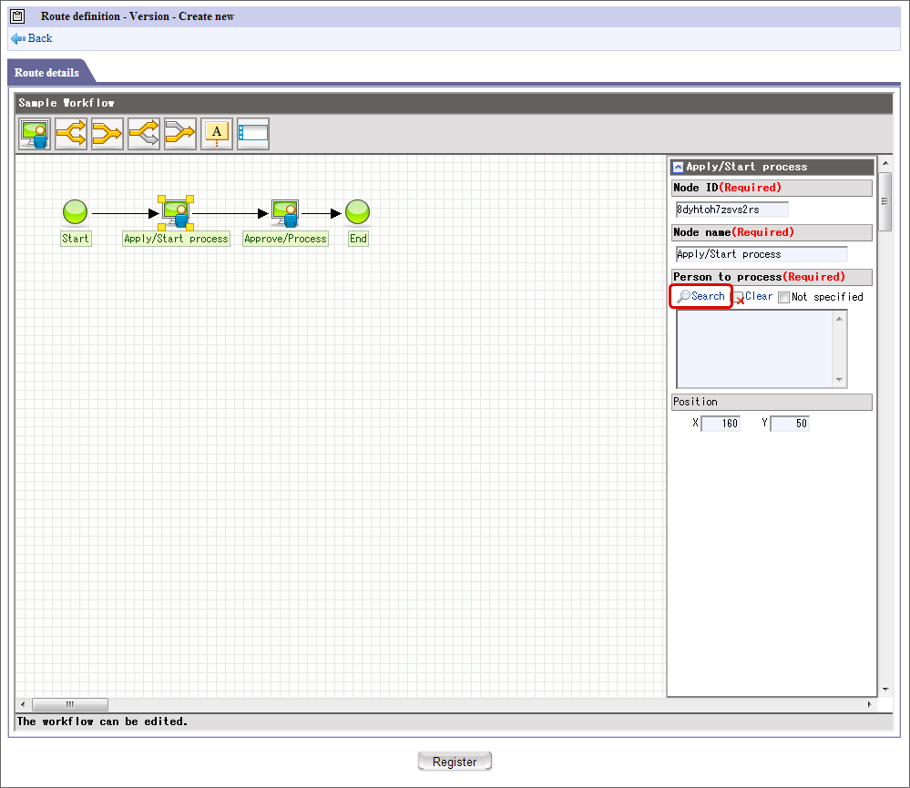Tick the Not specified checkbox

[784, 298]
